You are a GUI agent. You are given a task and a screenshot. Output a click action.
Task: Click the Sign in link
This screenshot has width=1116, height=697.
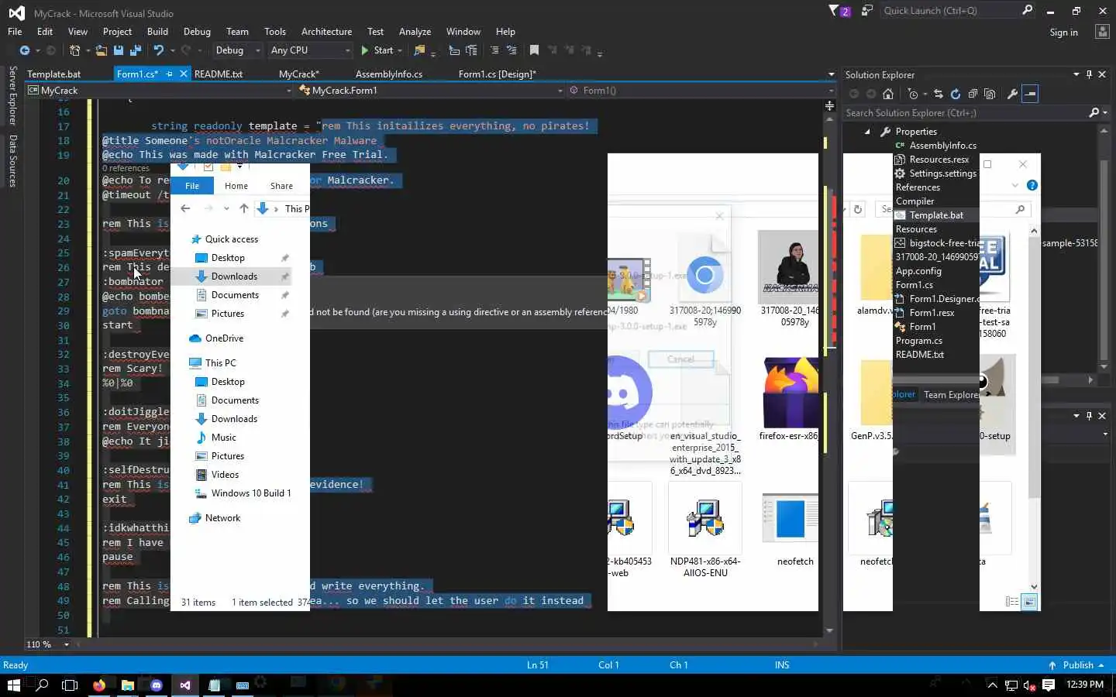pyautogui.click(x=1063, y=33)
